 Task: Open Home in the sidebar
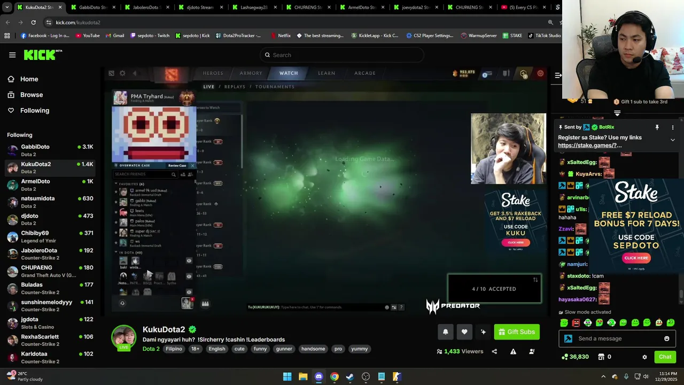[x=29, y=79]
